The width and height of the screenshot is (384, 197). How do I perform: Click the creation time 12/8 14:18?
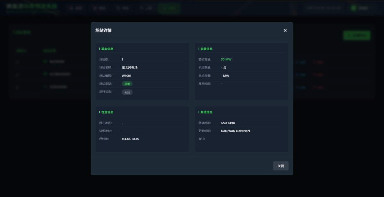point(228,123)
